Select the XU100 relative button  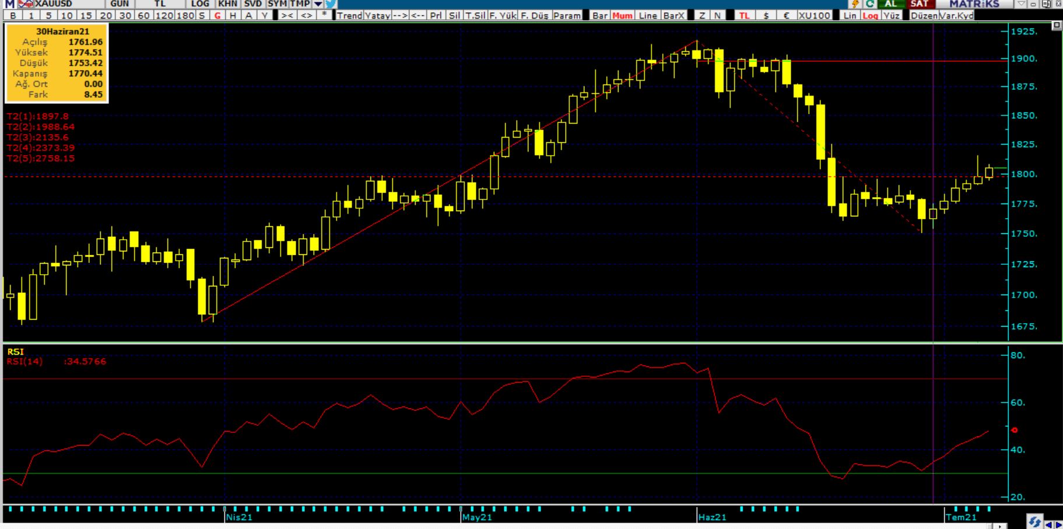[x=814, y=16]
